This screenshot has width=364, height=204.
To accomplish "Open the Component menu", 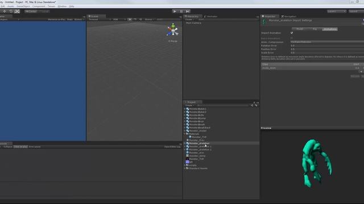I will point(39,6).
